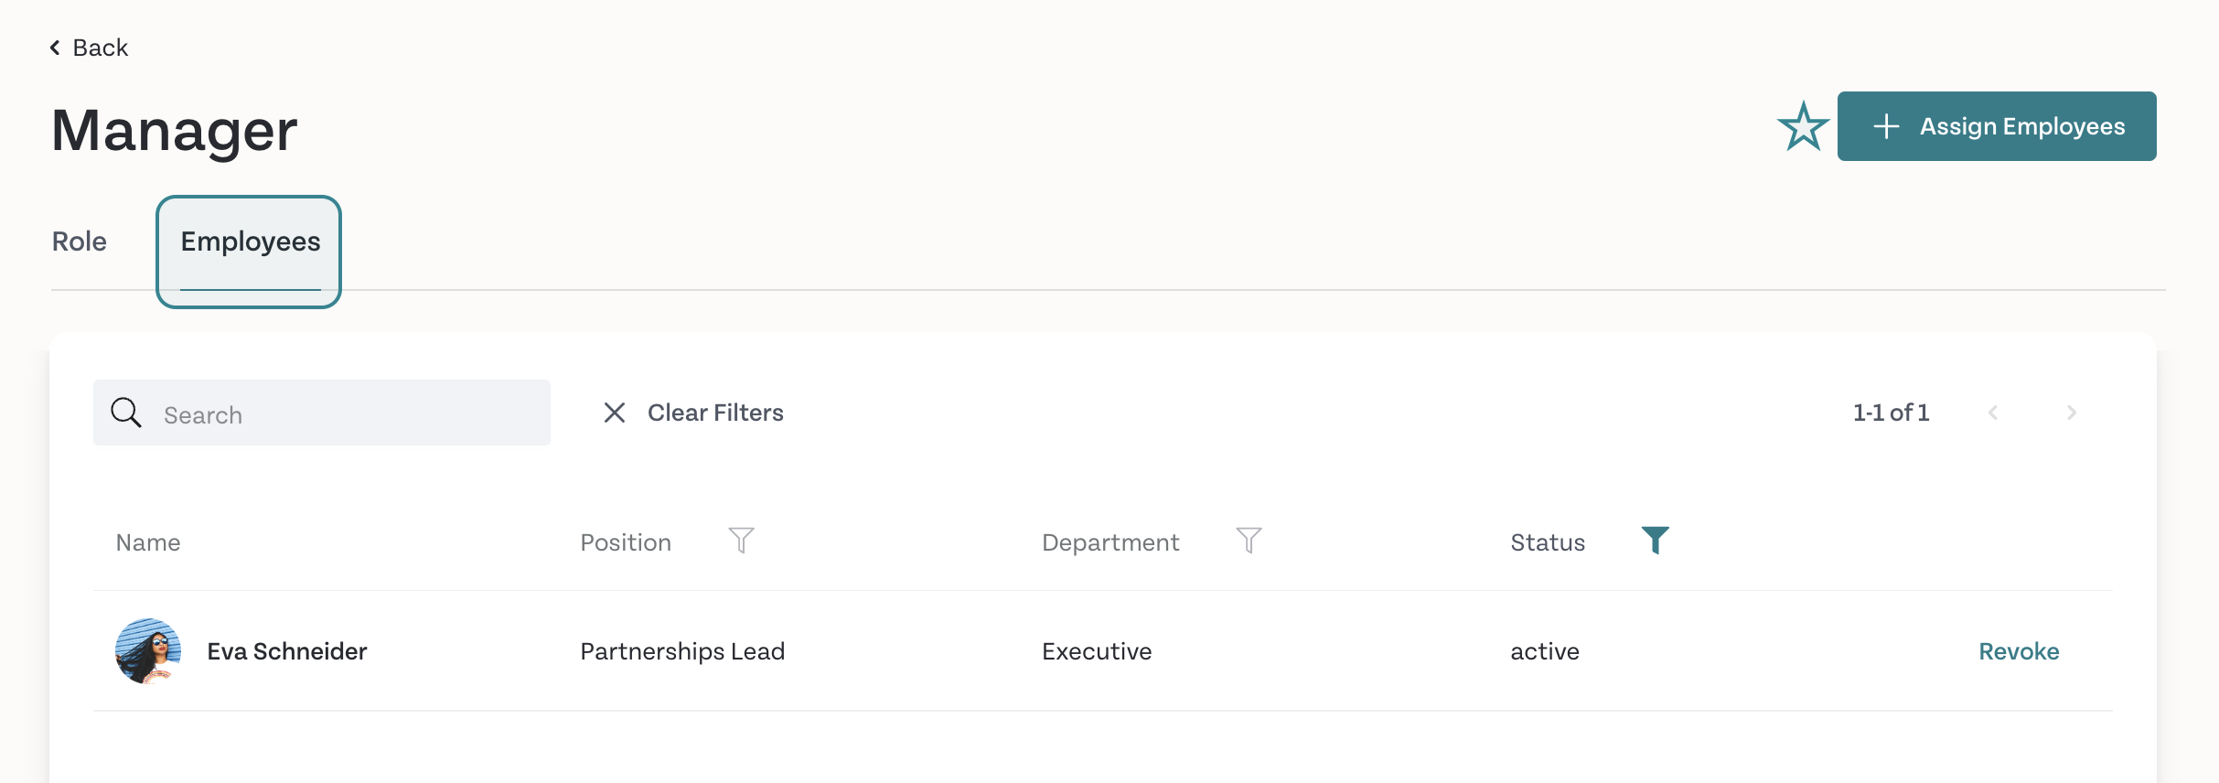The height and width of the screenshot is (783, 2219).
Task: Open Eva Schneider's avatar thumbnail
Action: (148, 651)
